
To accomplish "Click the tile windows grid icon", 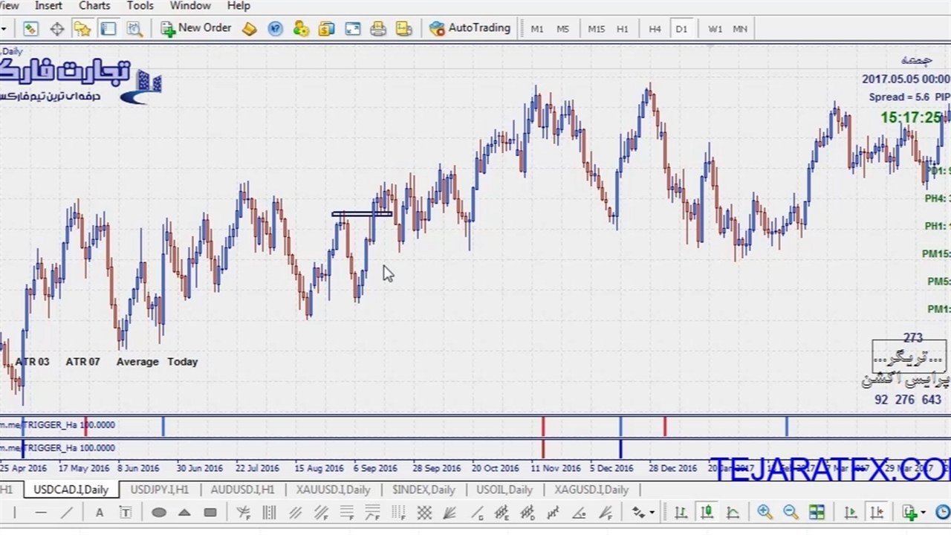I will tap(817, 512).
